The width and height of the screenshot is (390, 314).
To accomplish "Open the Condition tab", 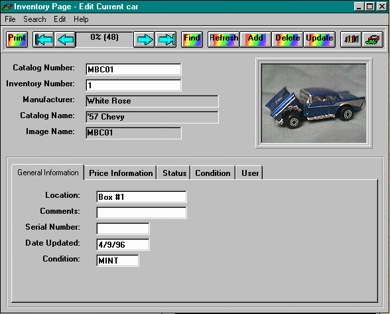I will [x=213, y=173].
